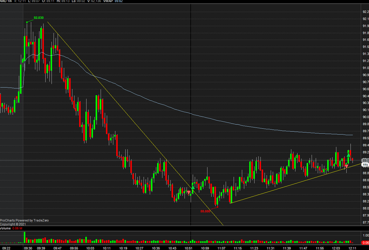Click the 11:55 time axis label
The image size is (369, 250).
point(320,248)
